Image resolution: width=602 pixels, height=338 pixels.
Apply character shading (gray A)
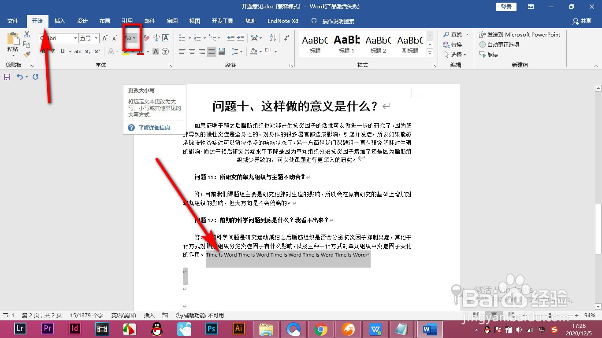[x=156, y=51]
